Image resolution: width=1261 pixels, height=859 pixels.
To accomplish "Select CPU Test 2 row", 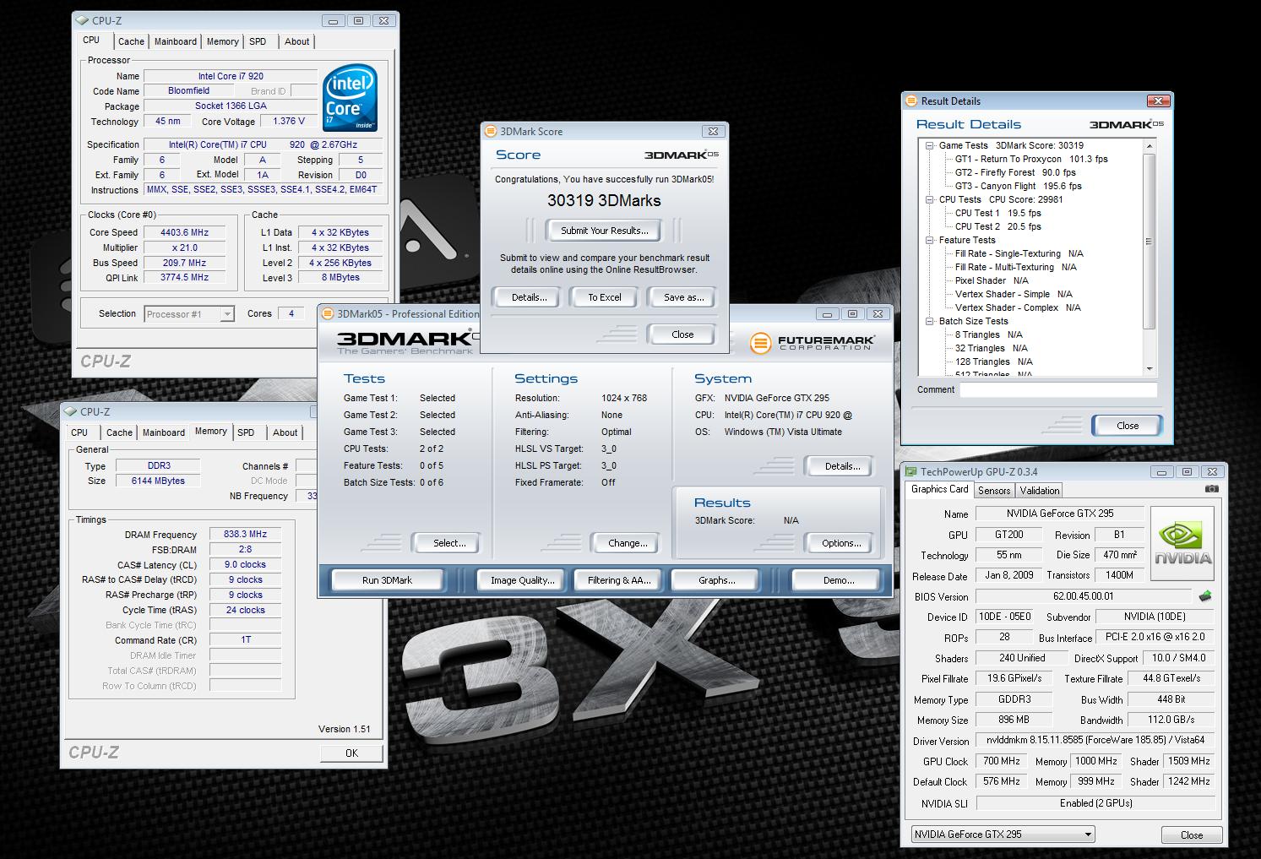I will pyautogui.click(x=998, y=226).
